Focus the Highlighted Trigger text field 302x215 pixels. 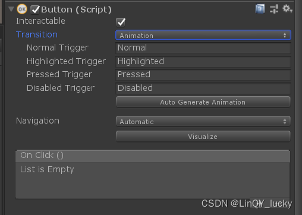203,61
